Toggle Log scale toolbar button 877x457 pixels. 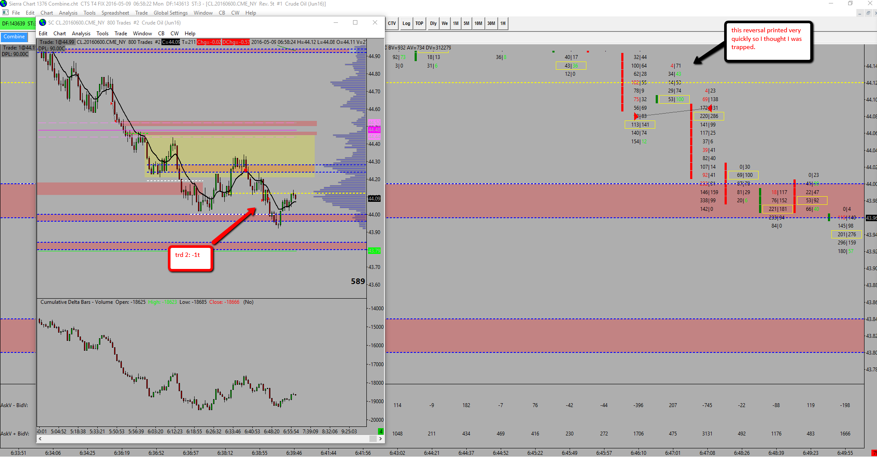point(406,24)
